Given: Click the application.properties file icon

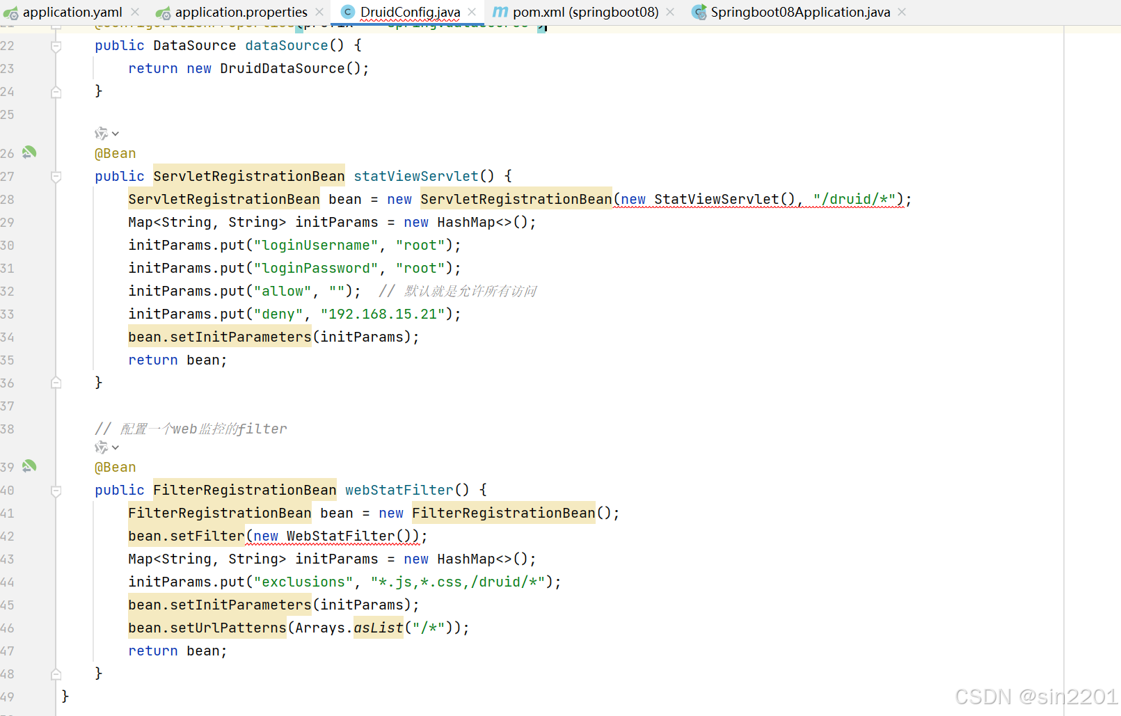Looking at the screenshot, I should [163, 13].
